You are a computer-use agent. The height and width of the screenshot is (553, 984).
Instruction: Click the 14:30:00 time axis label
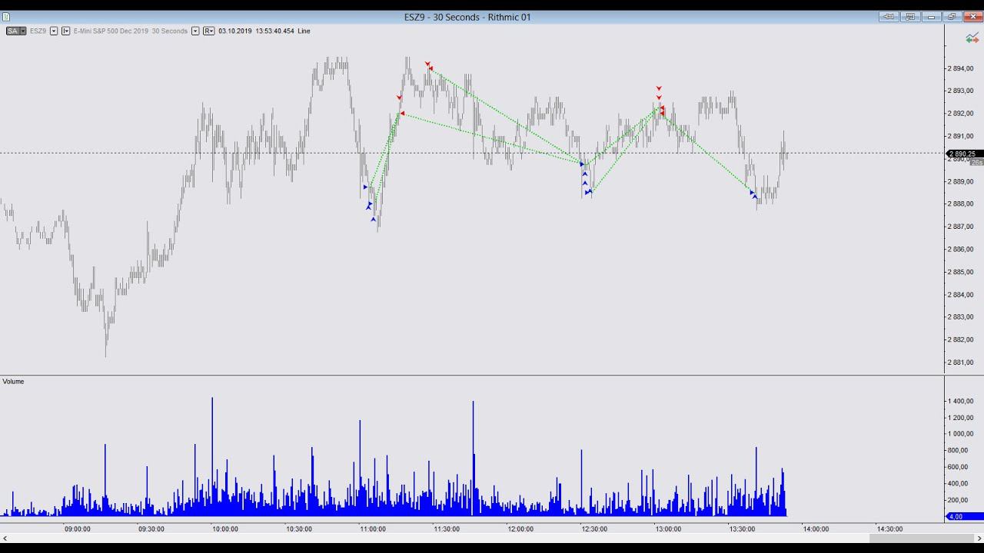[889, 528]
